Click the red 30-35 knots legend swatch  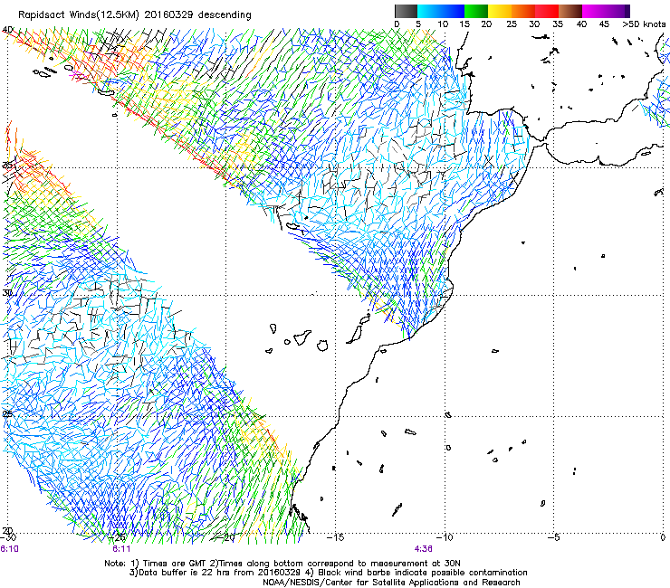point(547,11)
